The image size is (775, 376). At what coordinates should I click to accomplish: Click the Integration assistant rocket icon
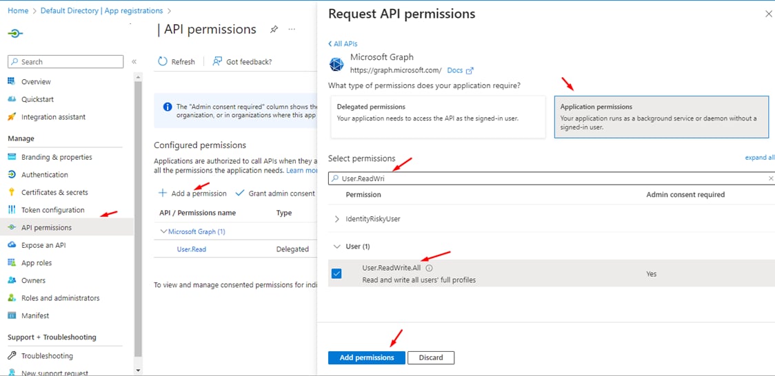click(x=12, y=117)
